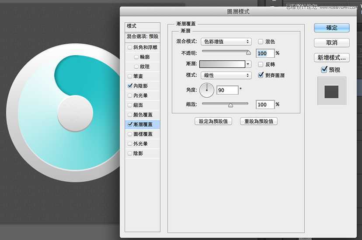Click the angle dial control
Image resolution: width=362 pixels, height=240 pixels.
207,90
